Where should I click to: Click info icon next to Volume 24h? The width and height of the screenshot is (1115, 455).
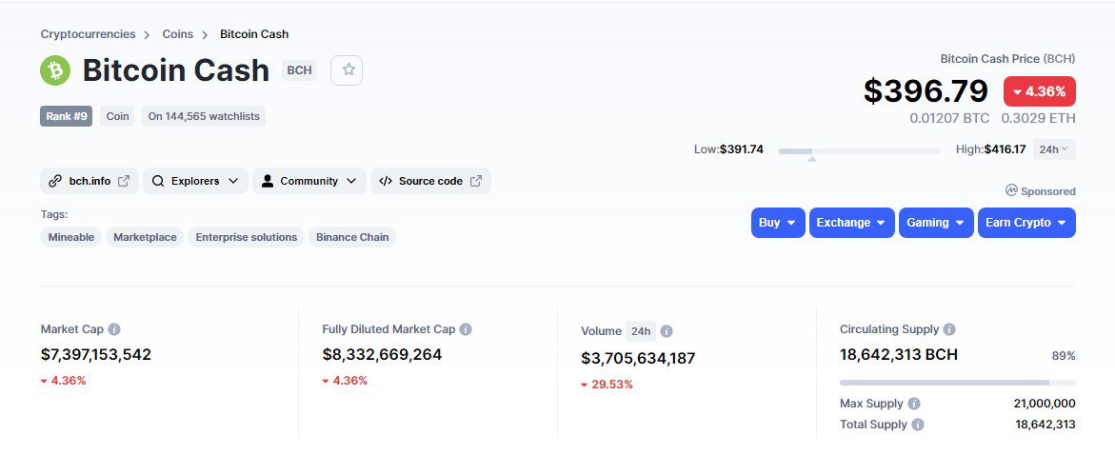tap(667, 331)
